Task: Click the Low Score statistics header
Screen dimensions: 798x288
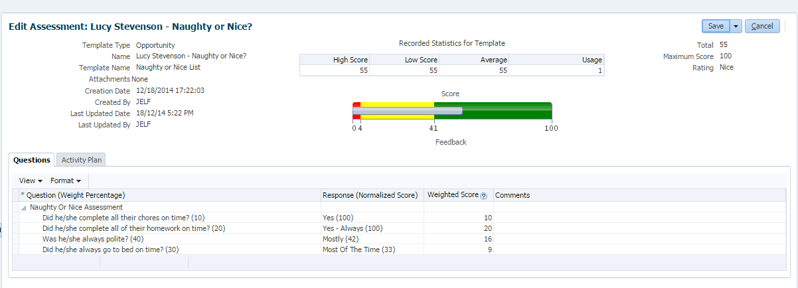Action: [x=404, y=60]
